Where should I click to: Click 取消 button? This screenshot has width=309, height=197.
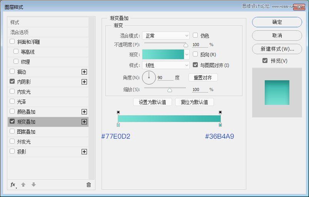[x=277, y=35]
